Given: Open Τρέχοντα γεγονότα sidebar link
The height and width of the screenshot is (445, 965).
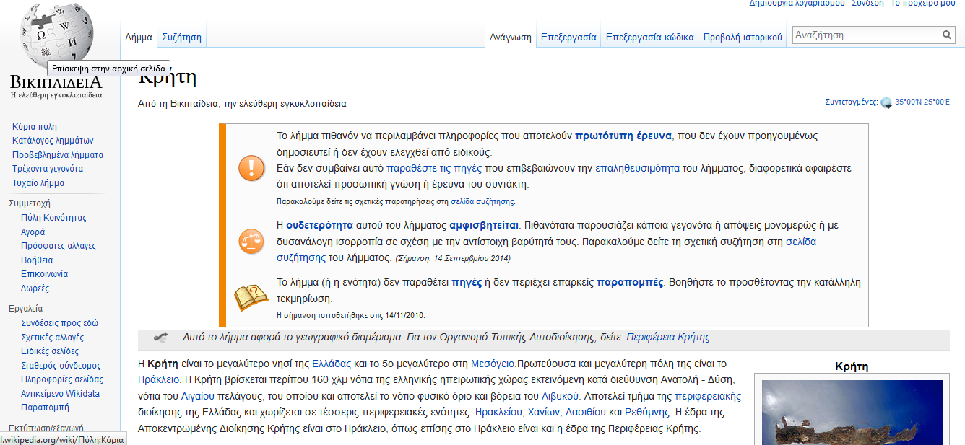Looking at the screenshot, I should click(x=48, y=169).
